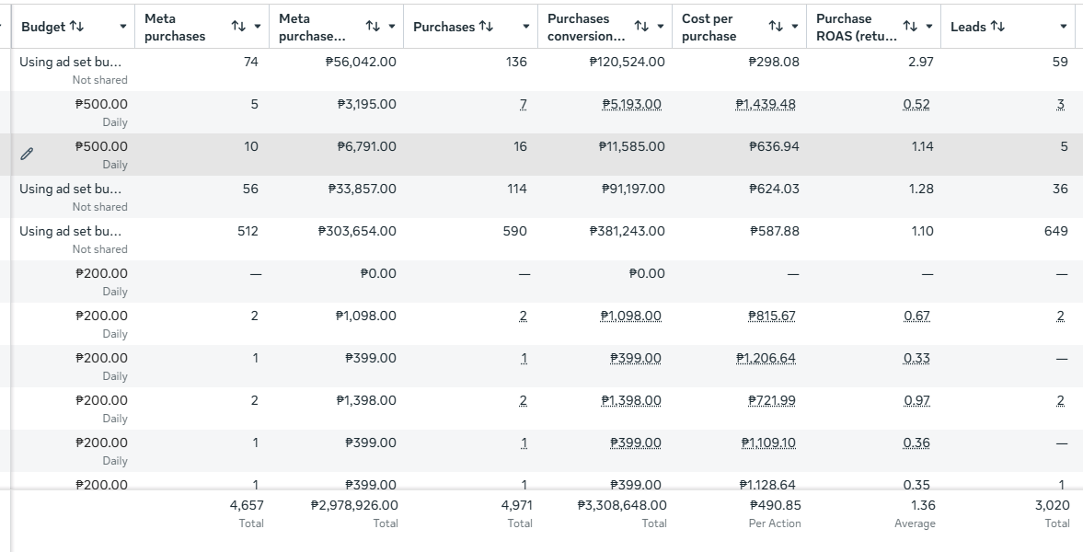Image resolution: width=1083 pixels, height=552 pixels.
Task: Sort by Meta purchases column arrows
Action: click(238, 27)
